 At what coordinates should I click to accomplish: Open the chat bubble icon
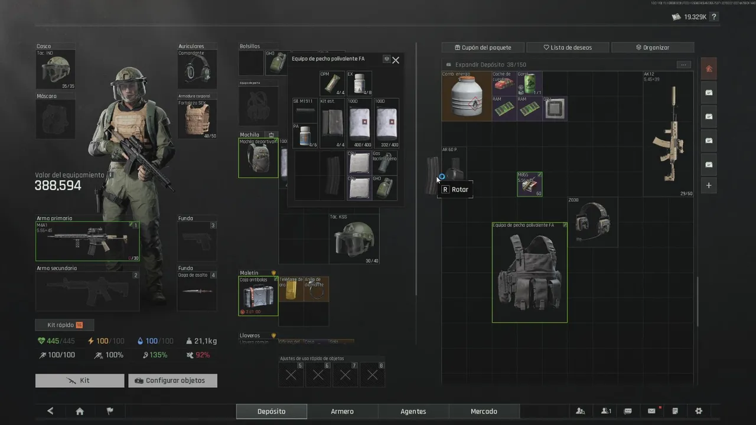[x=628, y=411]
